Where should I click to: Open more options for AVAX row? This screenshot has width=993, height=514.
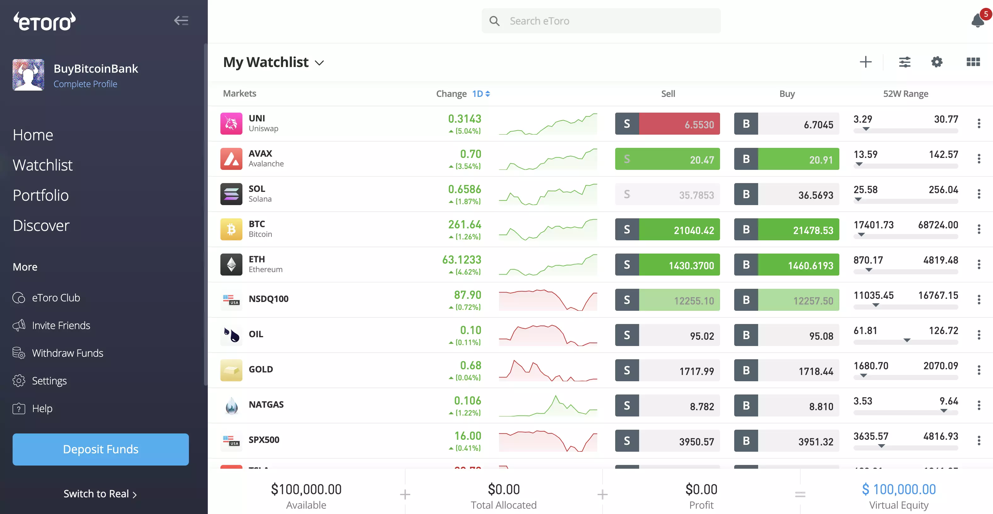click(979, 159)
